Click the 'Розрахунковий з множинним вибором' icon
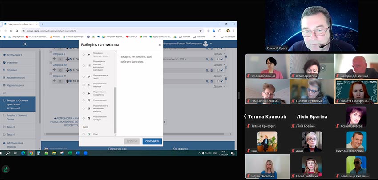This screenshot has height=180, width=378. click(x=89, y=109)
